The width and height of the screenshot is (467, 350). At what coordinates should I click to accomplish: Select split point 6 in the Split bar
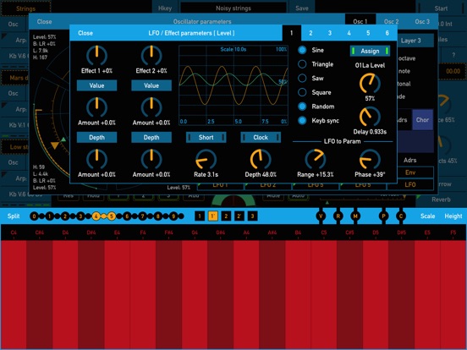(x=127, y=216)
